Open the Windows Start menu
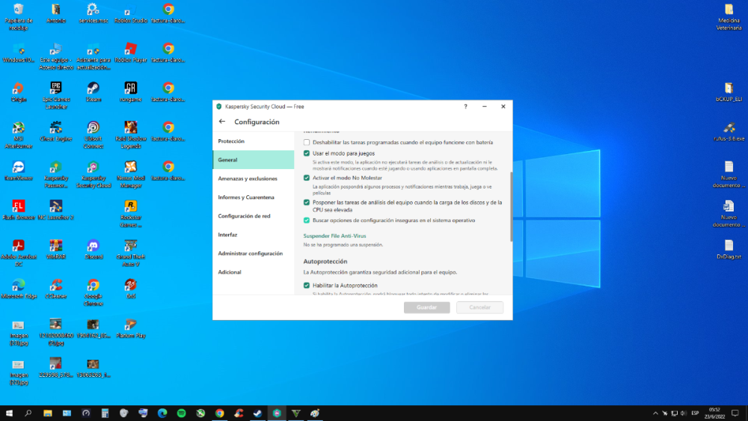This screenshot has width=748, height=421. 10,413
